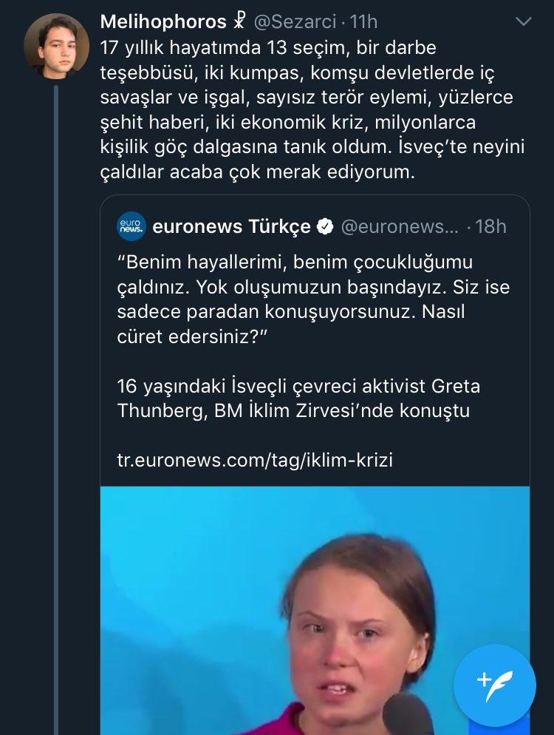Tap the euronews logo avatar
Screen dimensions: 554x735
[131, 226]
